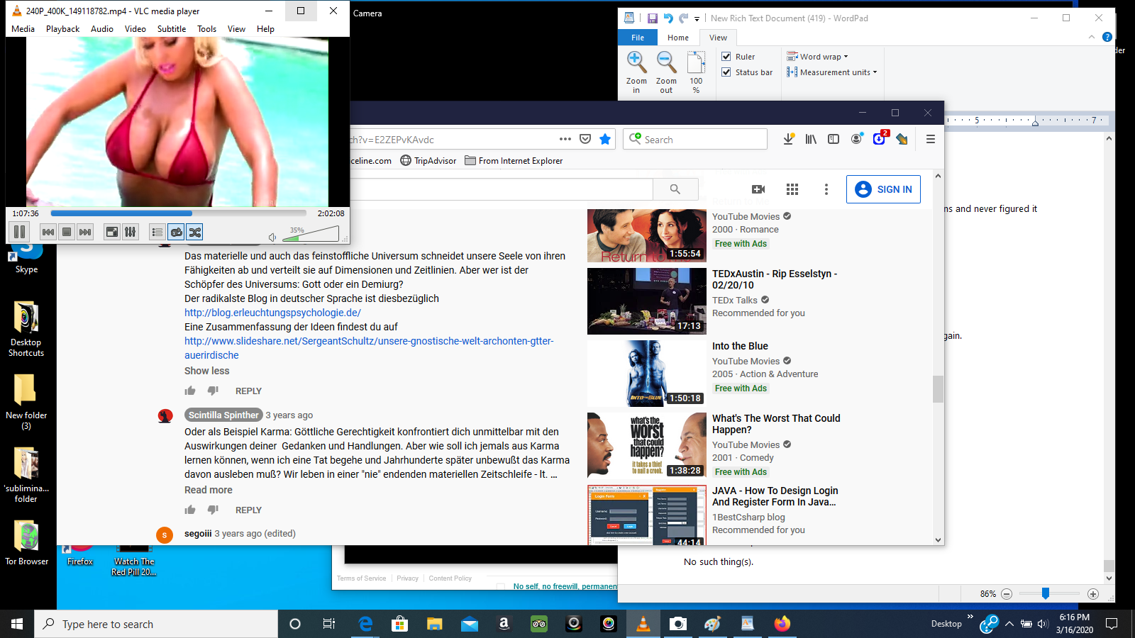Open the VLC Subtitle menu

click(172, 29)
